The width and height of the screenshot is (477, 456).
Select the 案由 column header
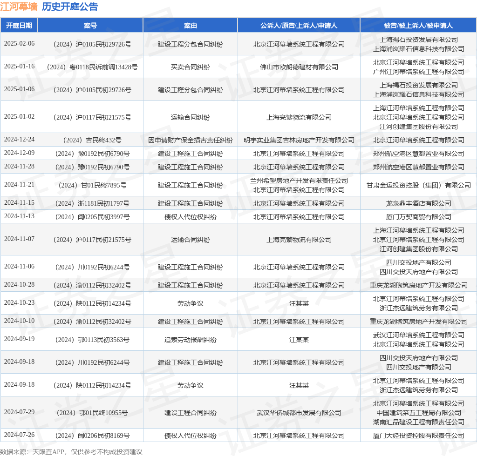point(191,26)
